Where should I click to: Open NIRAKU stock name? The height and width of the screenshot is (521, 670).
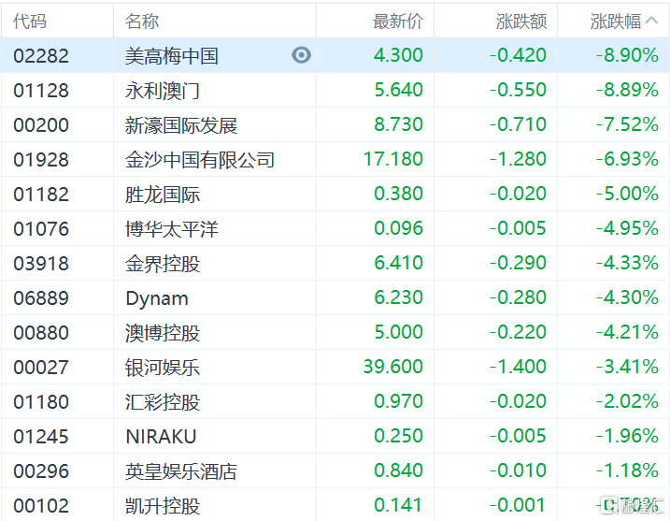[x=161, y=437]
